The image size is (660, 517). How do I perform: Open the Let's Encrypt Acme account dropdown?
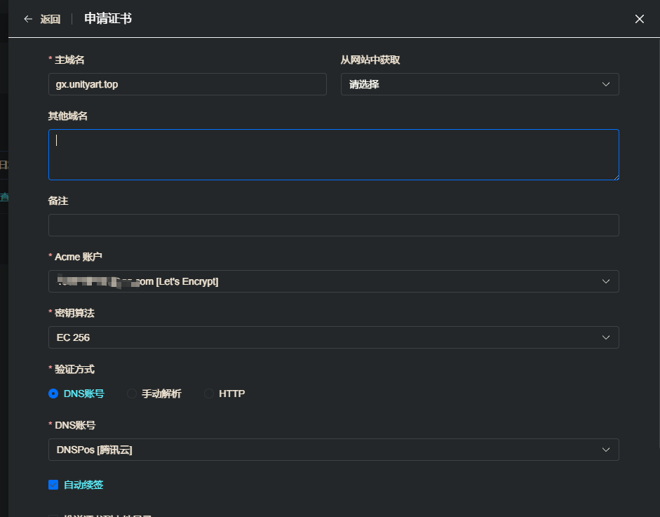(333, 281)
